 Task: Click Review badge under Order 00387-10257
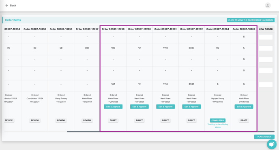click(87, 120)
